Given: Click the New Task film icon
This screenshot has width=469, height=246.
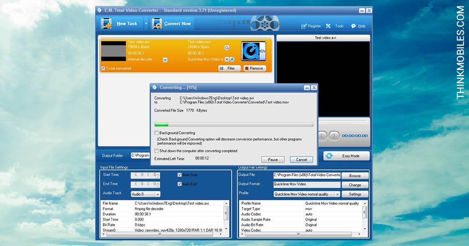Looking at the screenshot, I should point(106,23).
